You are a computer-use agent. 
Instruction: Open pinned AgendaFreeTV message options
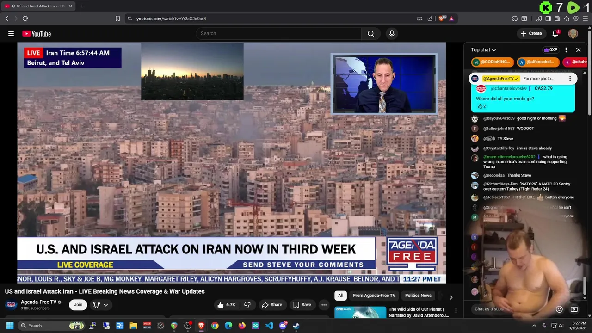click(x=570, y=79)
